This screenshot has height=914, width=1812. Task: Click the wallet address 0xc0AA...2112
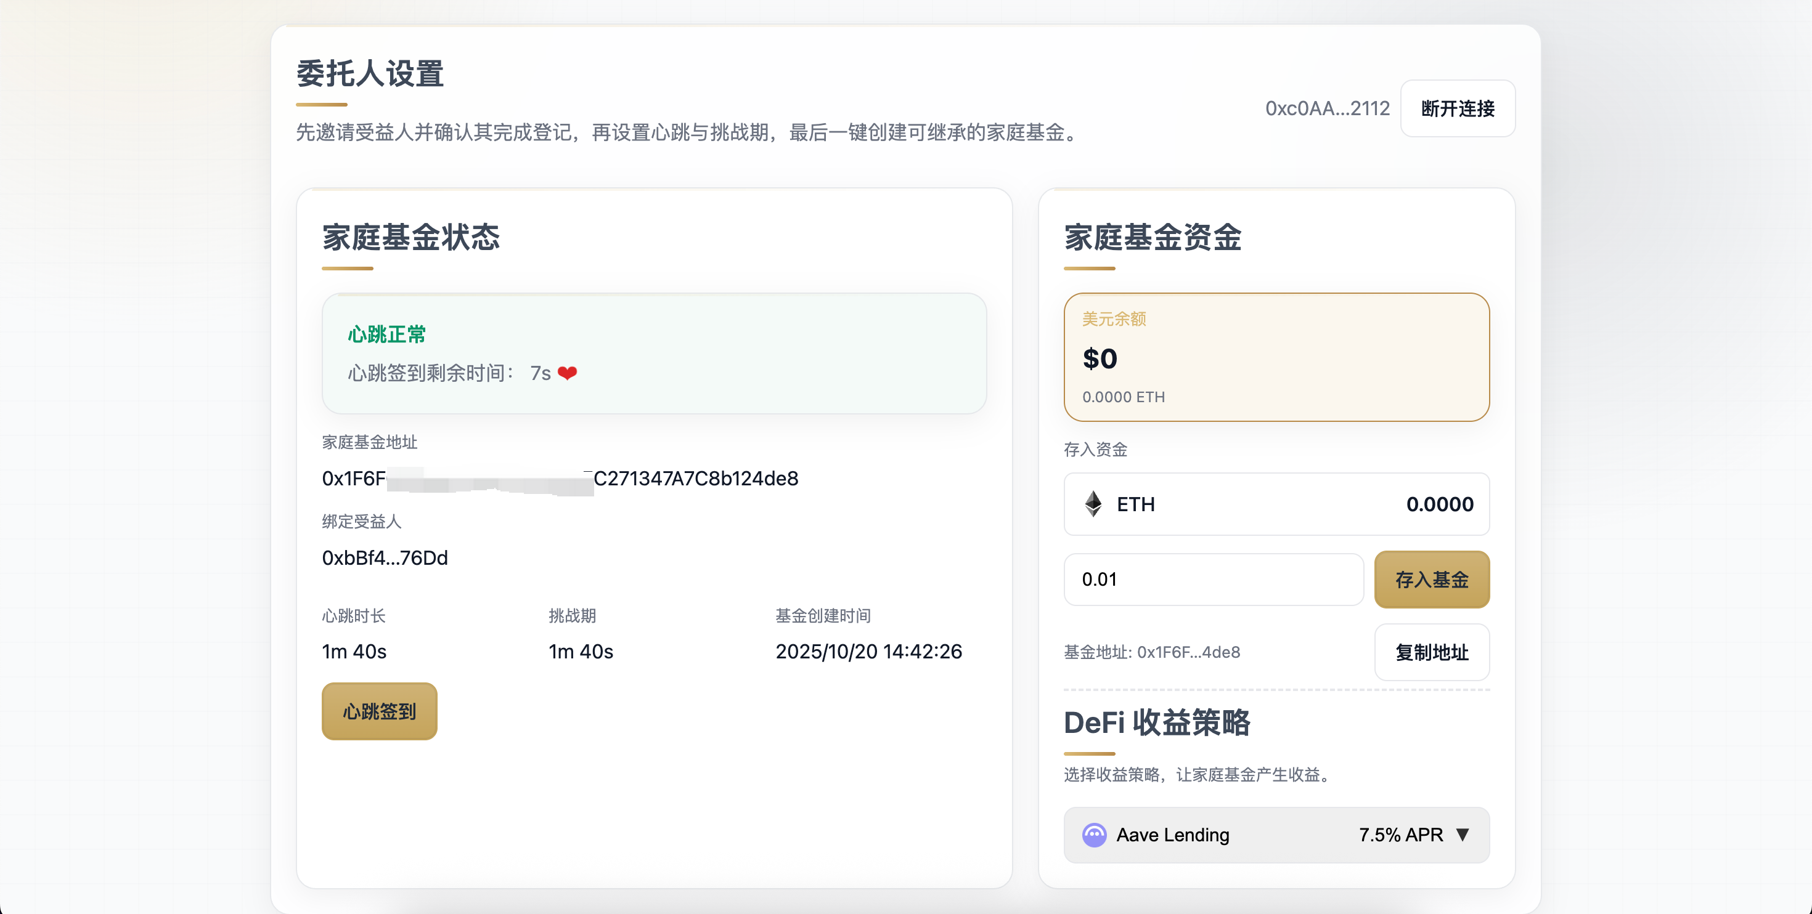pos(1328,108)
